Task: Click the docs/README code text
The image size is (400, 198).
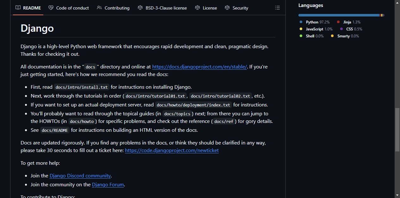Action: tap(55, 130)
